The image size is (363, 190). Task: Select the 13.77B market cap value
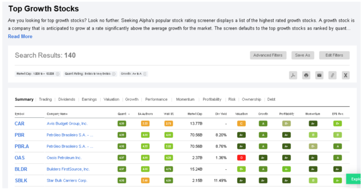point(196,124)
